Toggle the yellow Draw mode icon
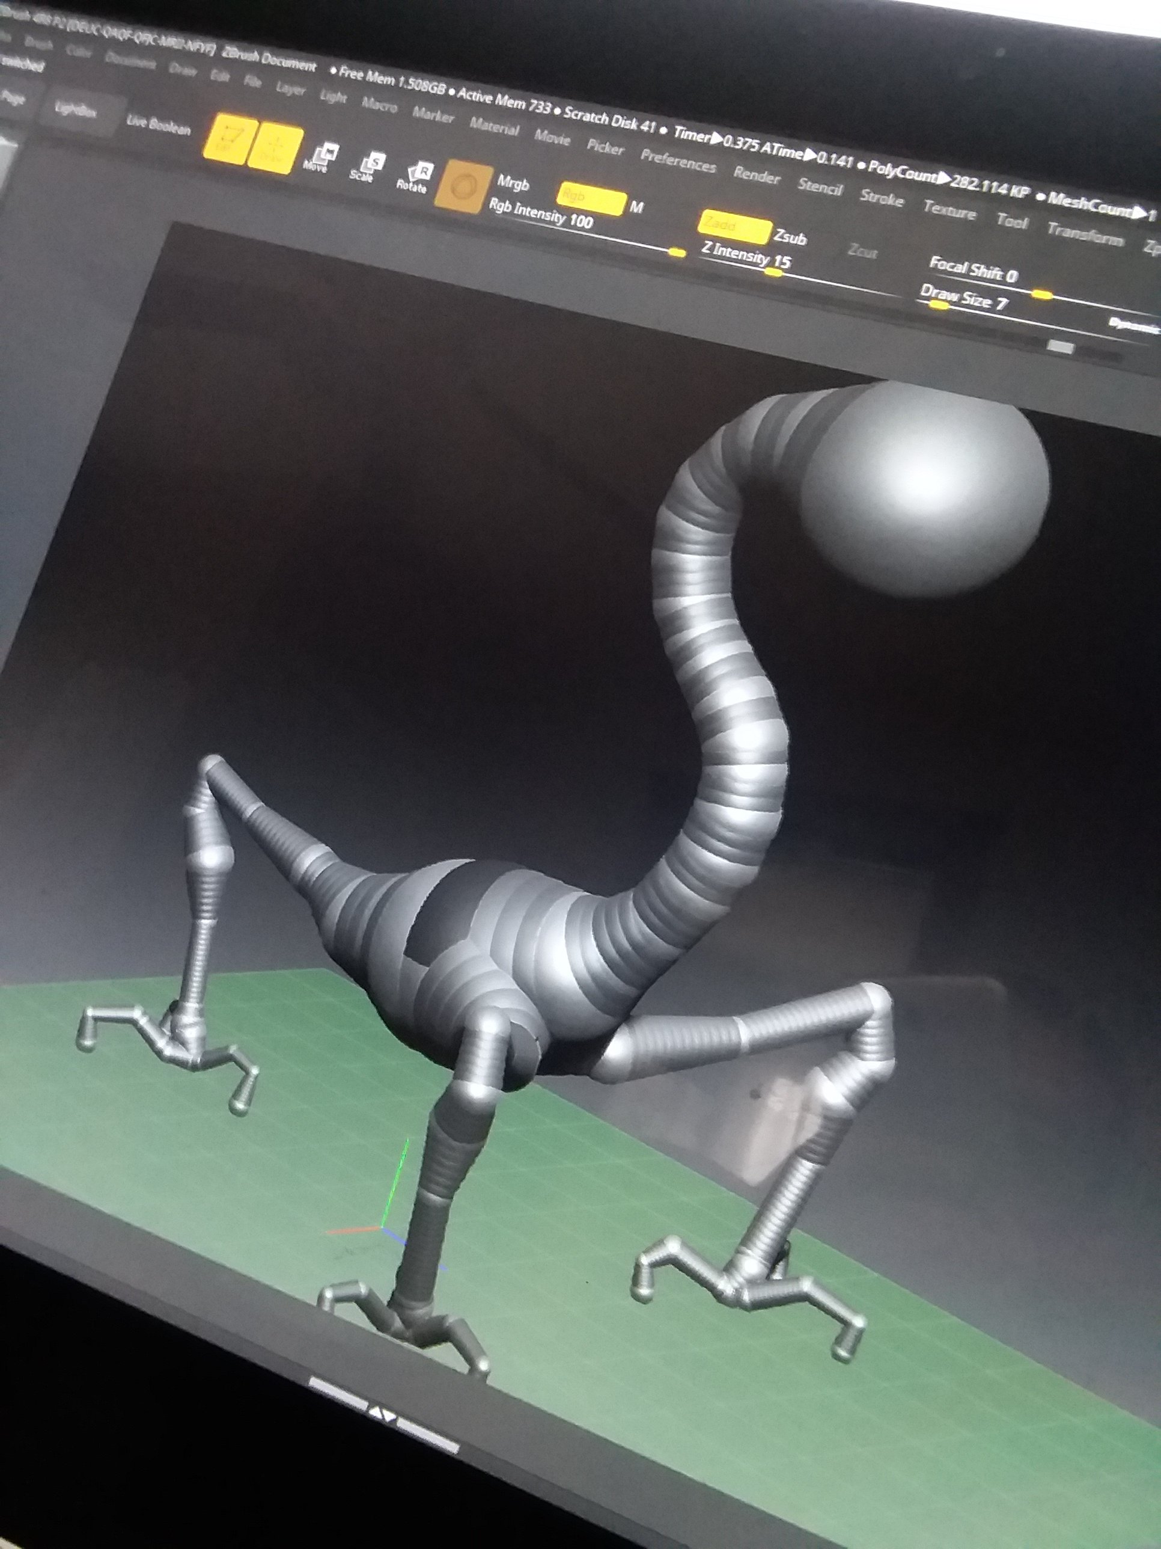1161x1549 pixels. [276, 150]
